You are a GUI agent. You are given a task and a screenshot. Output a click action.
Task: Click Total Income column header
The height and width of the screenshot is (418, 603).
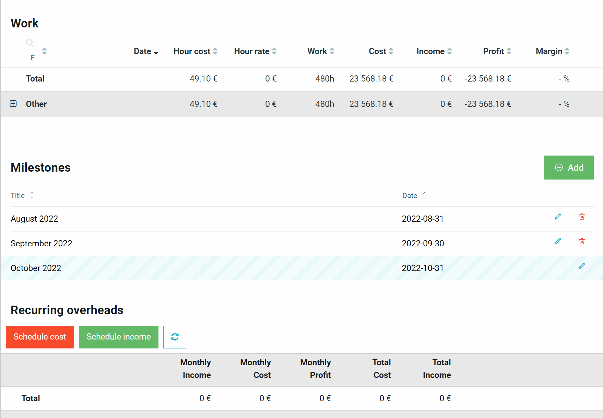click(437, 369)
